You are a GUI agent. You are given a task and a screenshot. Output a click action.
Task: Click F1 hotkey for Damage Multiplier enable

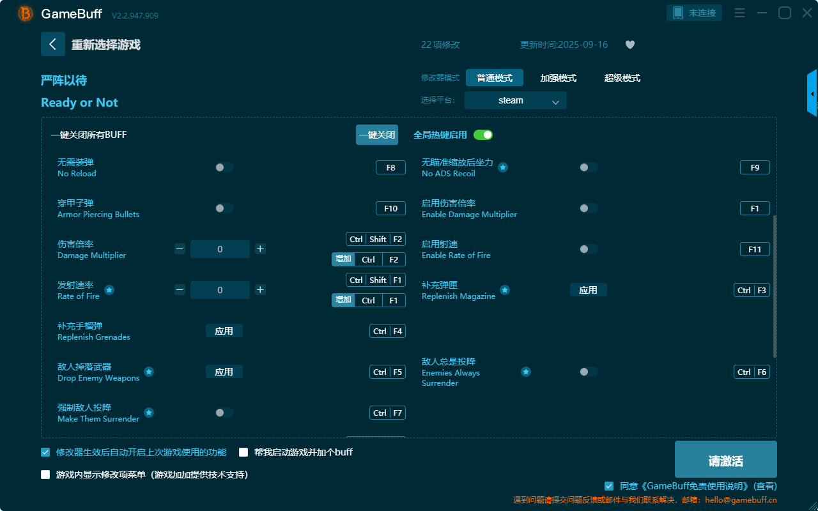(x=755, y=208)
